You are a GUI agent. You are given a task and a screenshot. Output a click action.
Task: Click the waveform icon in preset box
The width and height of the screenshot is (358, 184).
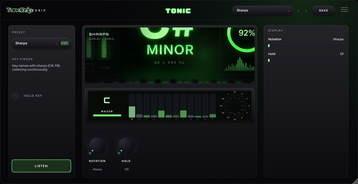[x=64, y=43]
